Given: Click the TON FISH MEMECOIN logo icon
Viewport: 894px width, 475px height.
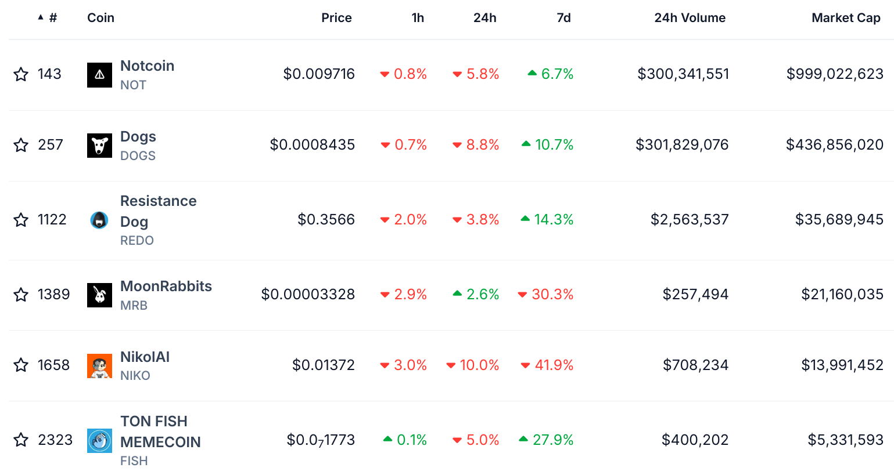Looking at the screenshot, I should [x=99, y=440].
